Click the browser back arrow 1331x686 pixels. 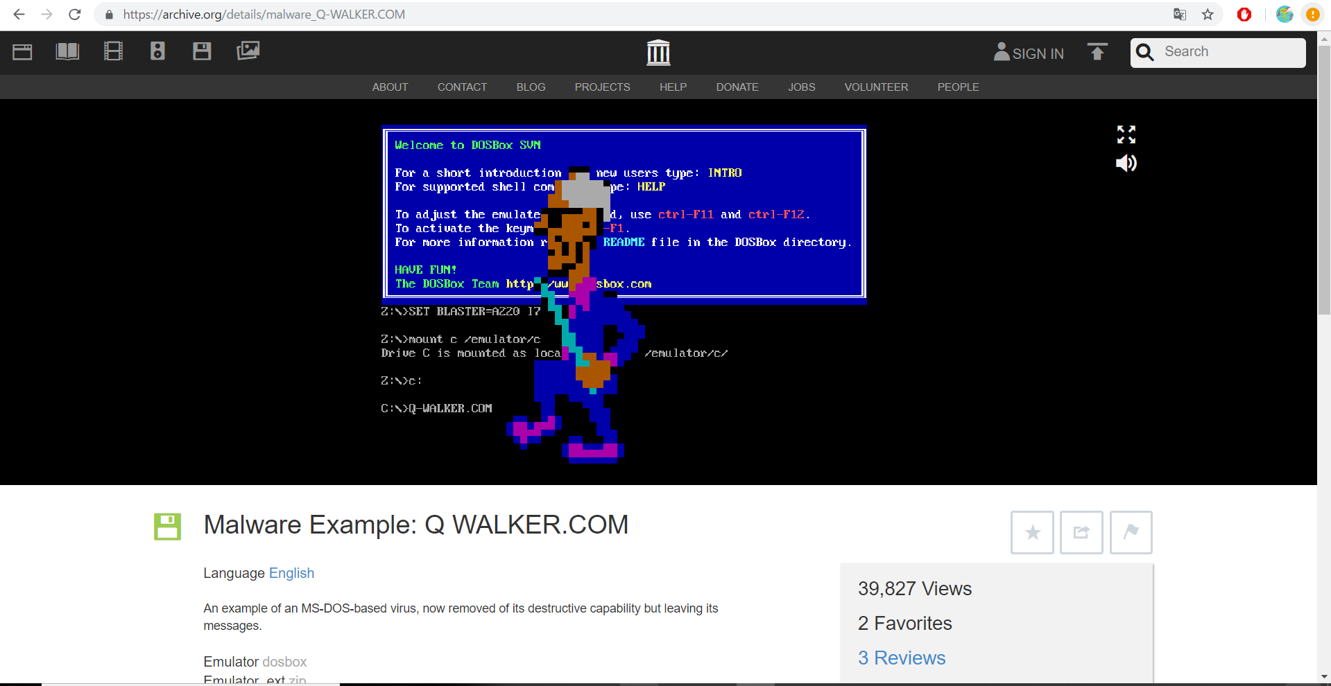[19, 15]
